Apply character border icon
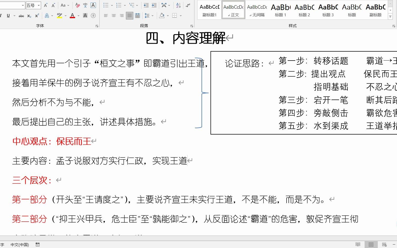The image size is (397, 248). [93, 5]
